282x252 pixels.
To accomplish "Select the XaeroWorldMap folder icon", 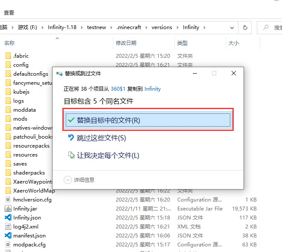I will click(x=8, y=190).
